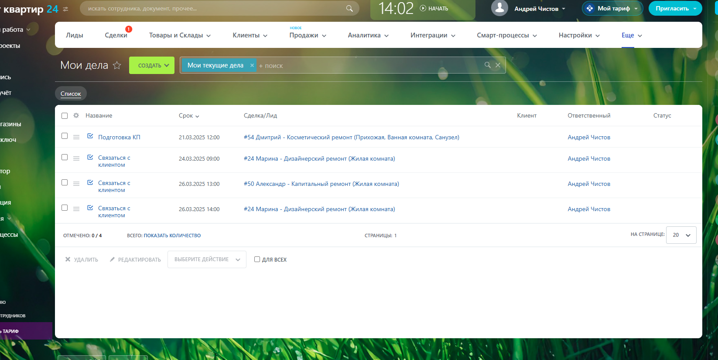Click 'Андрей Чистов' in the 'Подготовка КП' row
Image resolution: width=718 pixels, height=360 pixels.
589,137
